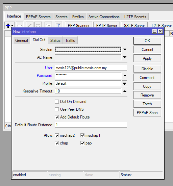Click the Remove button
Viewport: 173px width, 186px height.
click(x=147, y=95)
